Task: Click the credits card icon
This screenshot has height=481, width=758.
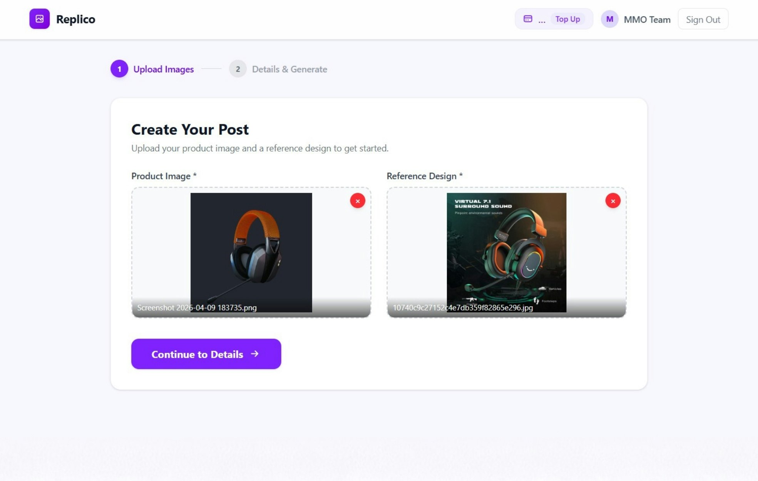Action: [x=527, y=19]
